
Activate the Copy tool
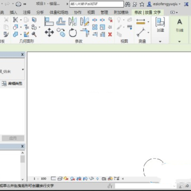point(61,32)
